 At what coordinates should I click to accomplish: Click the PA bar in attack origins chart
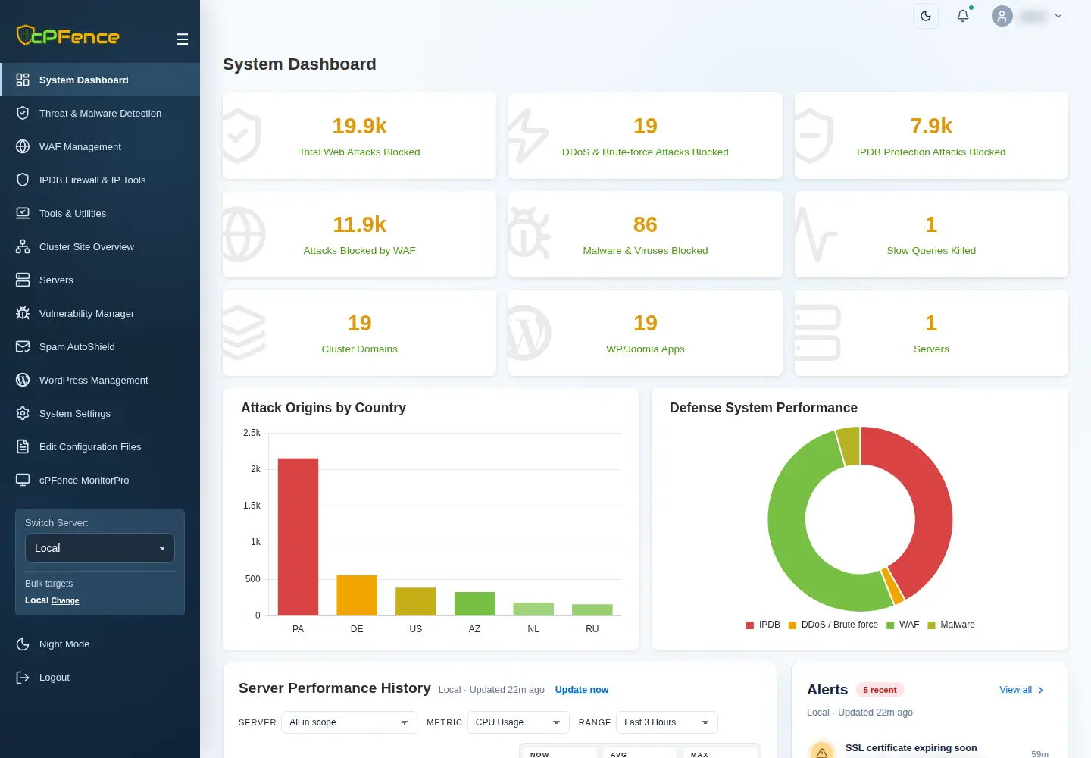pos(298,537)
